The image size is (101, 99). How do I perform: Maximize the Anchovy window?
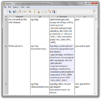pyautogui.click(x=89, y=3)
